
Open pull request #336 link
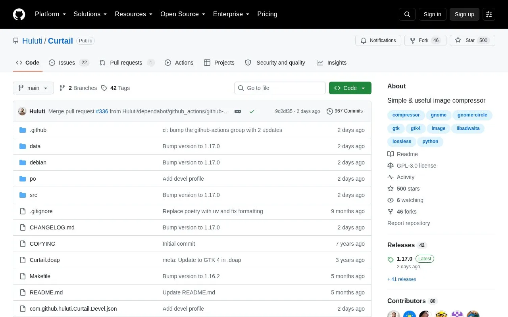tap(102, 111)
